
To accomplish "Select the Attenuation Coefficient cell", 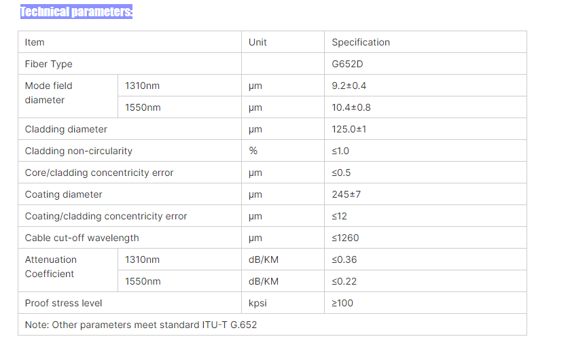I will point(68,270).
